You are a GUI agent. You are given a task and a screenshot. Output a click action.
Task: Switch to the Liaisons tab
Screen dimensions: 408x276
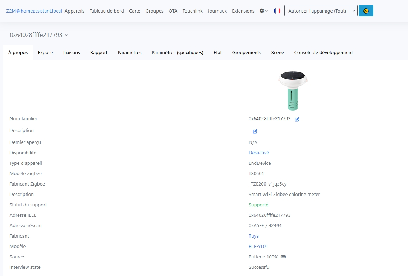72,52
